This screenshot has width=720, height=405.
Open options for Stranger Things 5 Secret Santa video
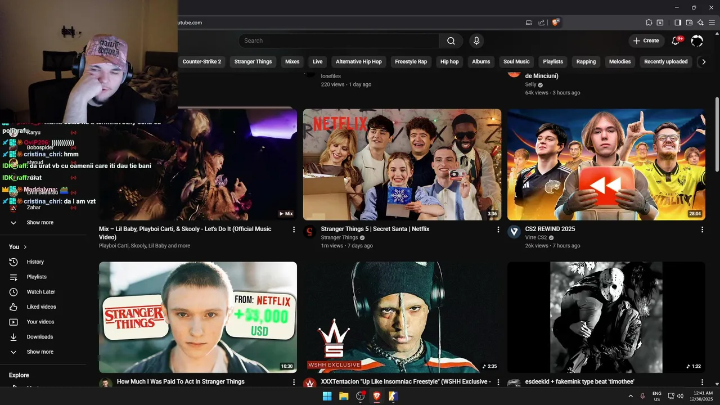click(x=498, y=229)
